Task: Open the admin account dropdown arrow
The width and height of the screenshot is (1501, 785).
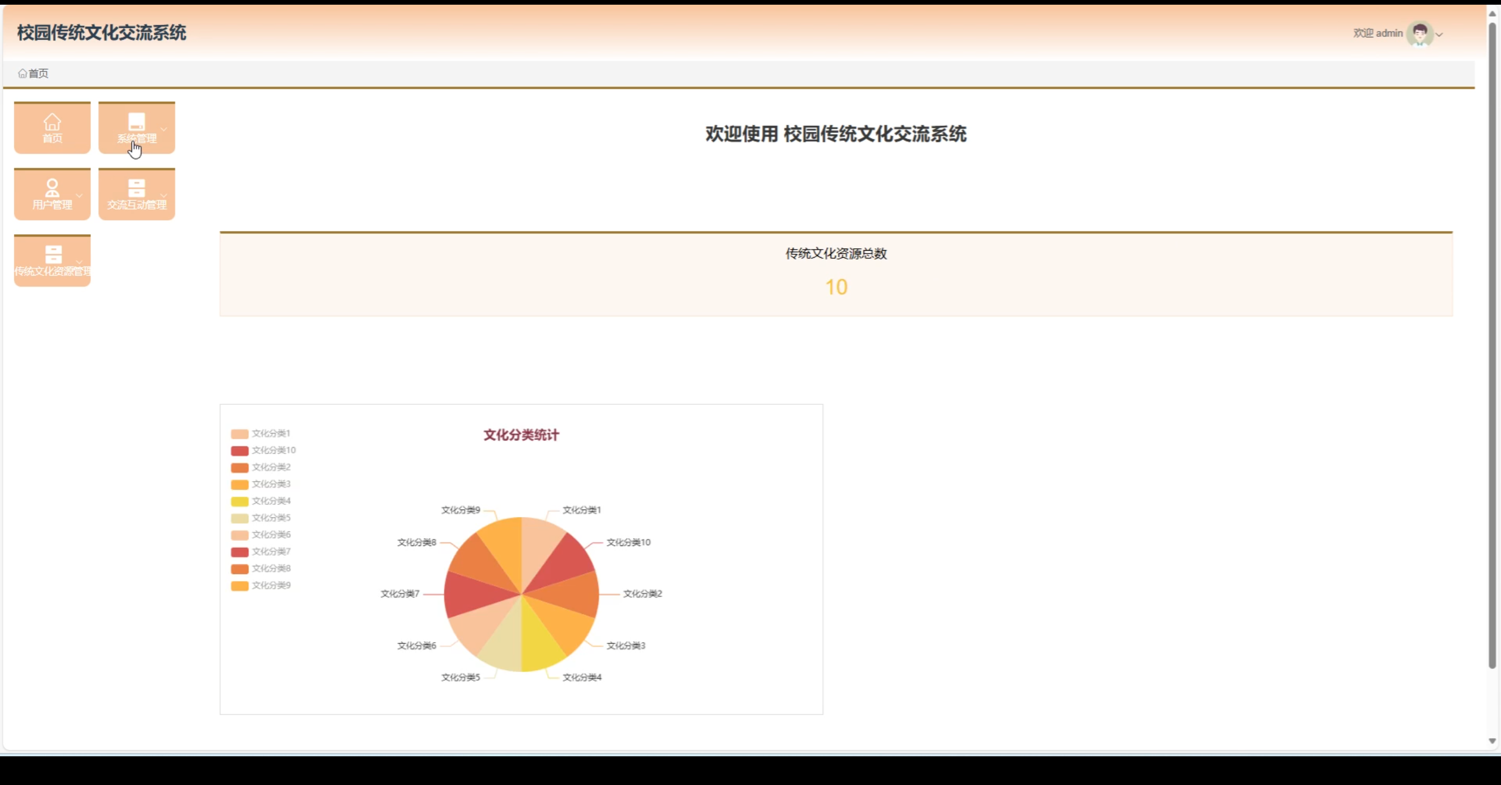Action: click(1439, 35)
